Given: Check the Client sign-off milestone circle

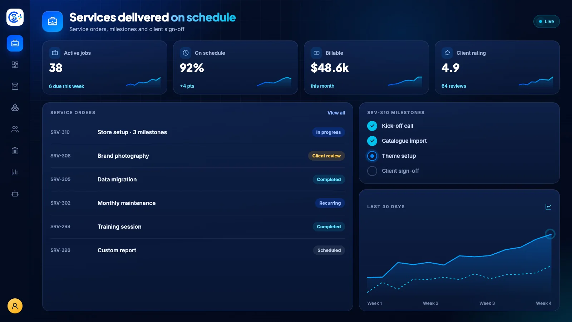Looking at the screenshot, I should [x=372, y=171].
